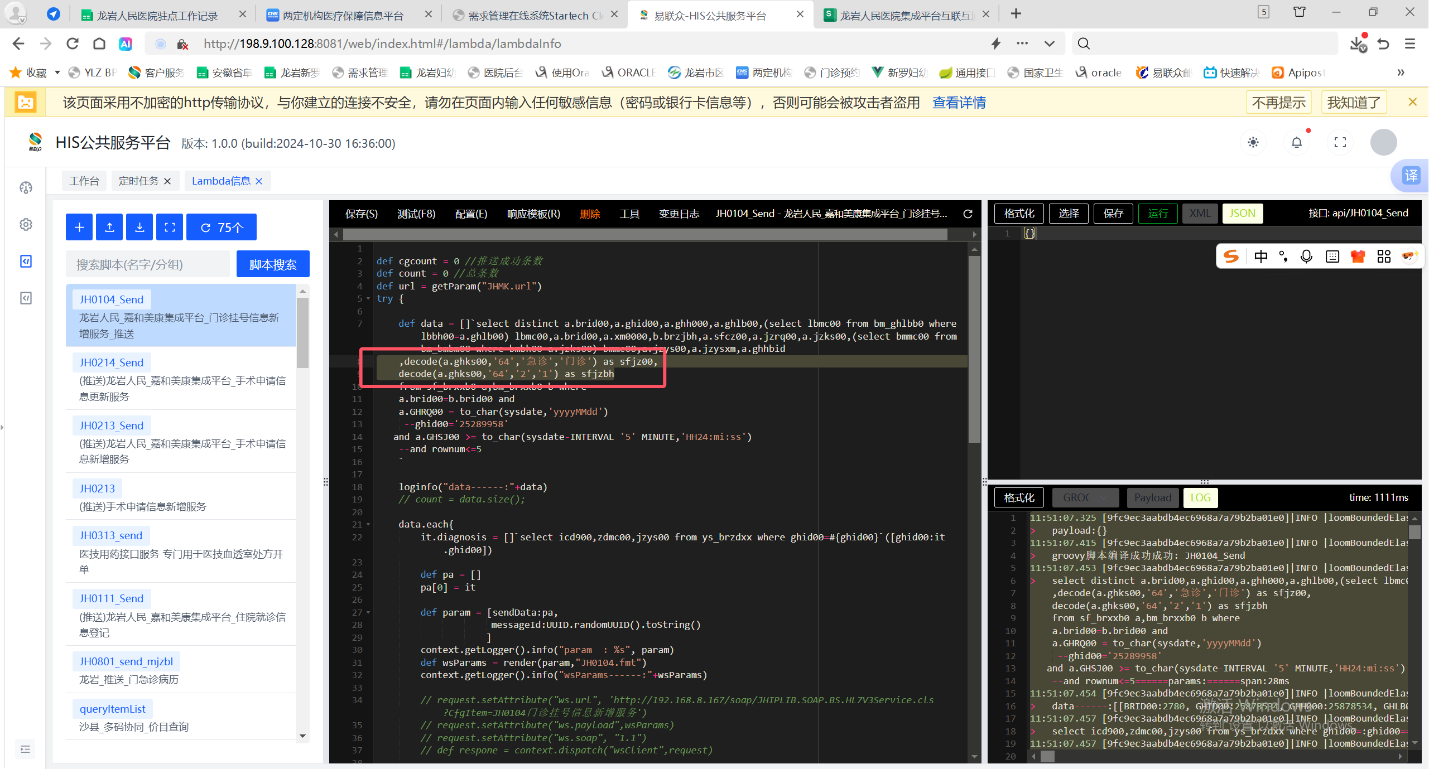This screenshot has width=1429, height=769.
Task: Open the settings gear in left sidebar
Action: click(26, 224)
